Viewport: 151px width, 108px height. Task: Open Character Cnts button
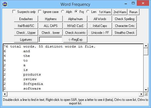125,26
